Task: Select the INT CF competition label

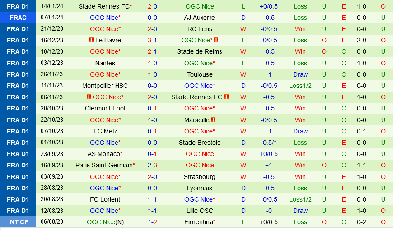Action: pyautogui.click(x=18, y=222)
